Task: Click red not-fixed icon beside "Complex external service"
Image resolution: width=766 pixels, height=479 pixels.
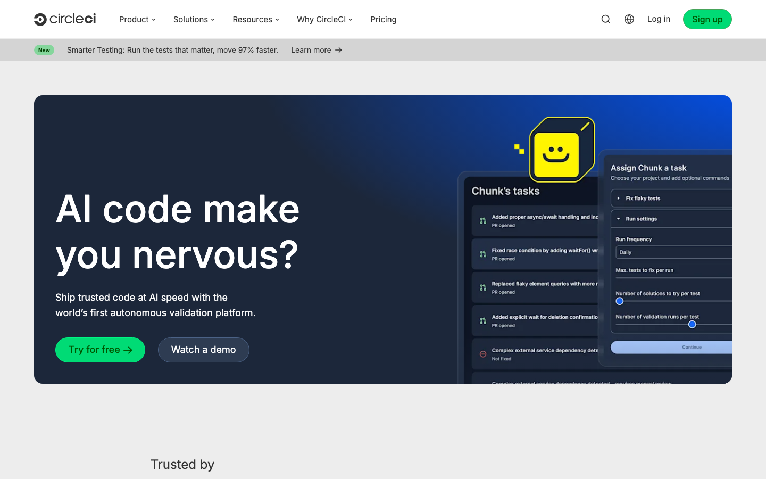Action: click(483, 354)
